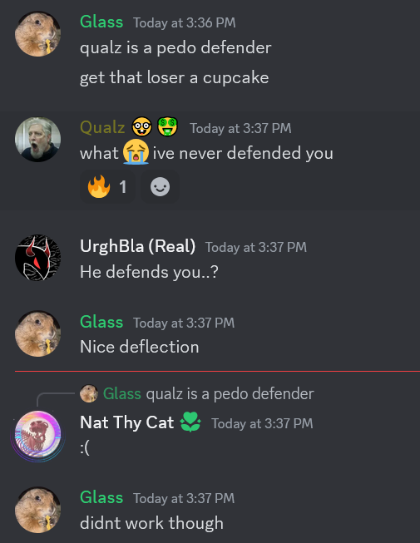Click Glass's avatar on the first message
Screen dimensions: 420x543
pos(37,34)
